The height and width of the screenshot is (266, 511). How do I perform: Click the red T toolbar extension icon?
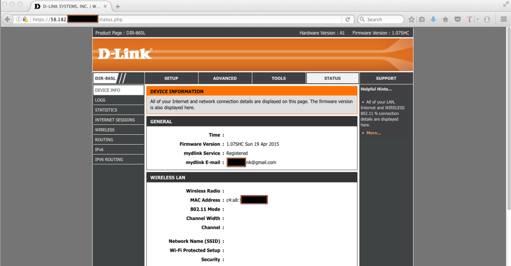click(x=469, y=19)
